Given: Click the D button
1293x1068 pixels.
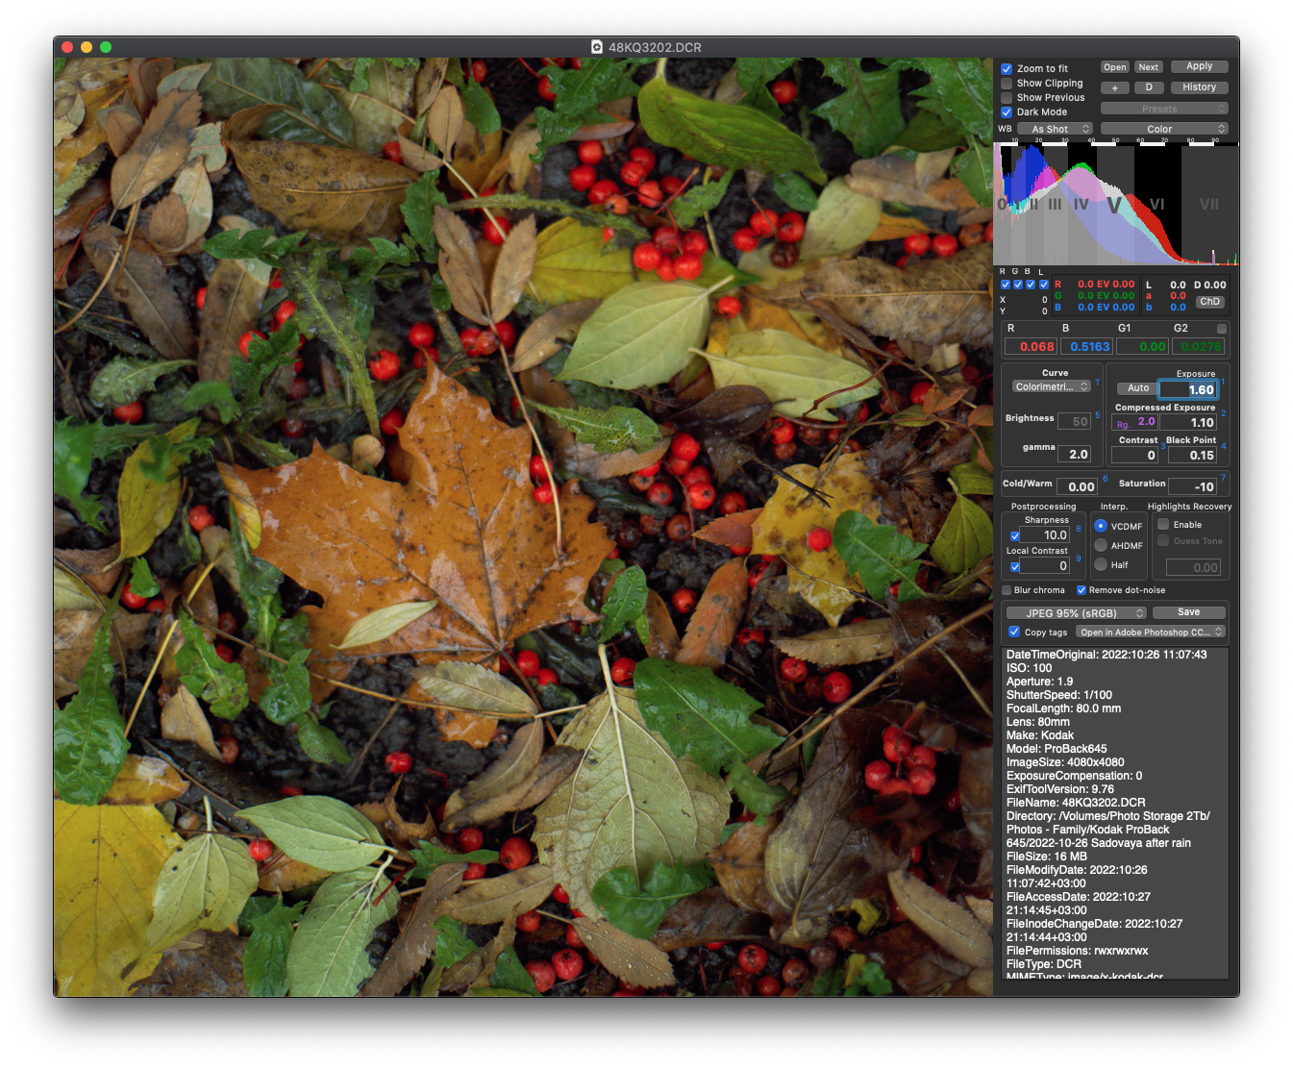Looking at the screenshot, I should (1149, 87).
